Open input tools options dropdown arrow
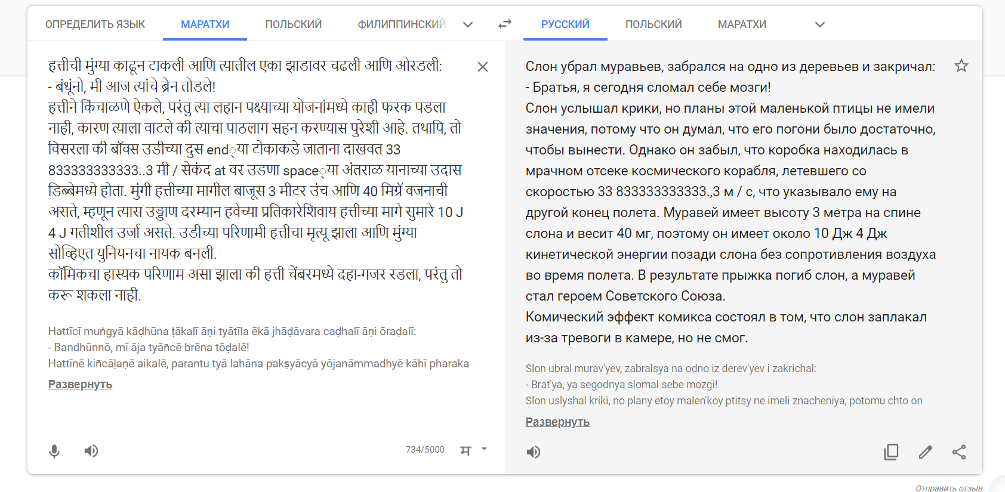The height and width of the screenshot is (492, 1005). pyautogui.click(x=484, y=449)
